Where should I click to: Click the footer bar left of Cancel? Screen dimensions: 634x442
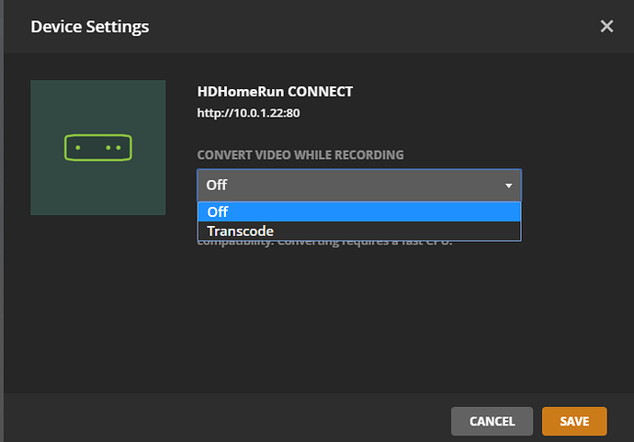coord(230,421)
